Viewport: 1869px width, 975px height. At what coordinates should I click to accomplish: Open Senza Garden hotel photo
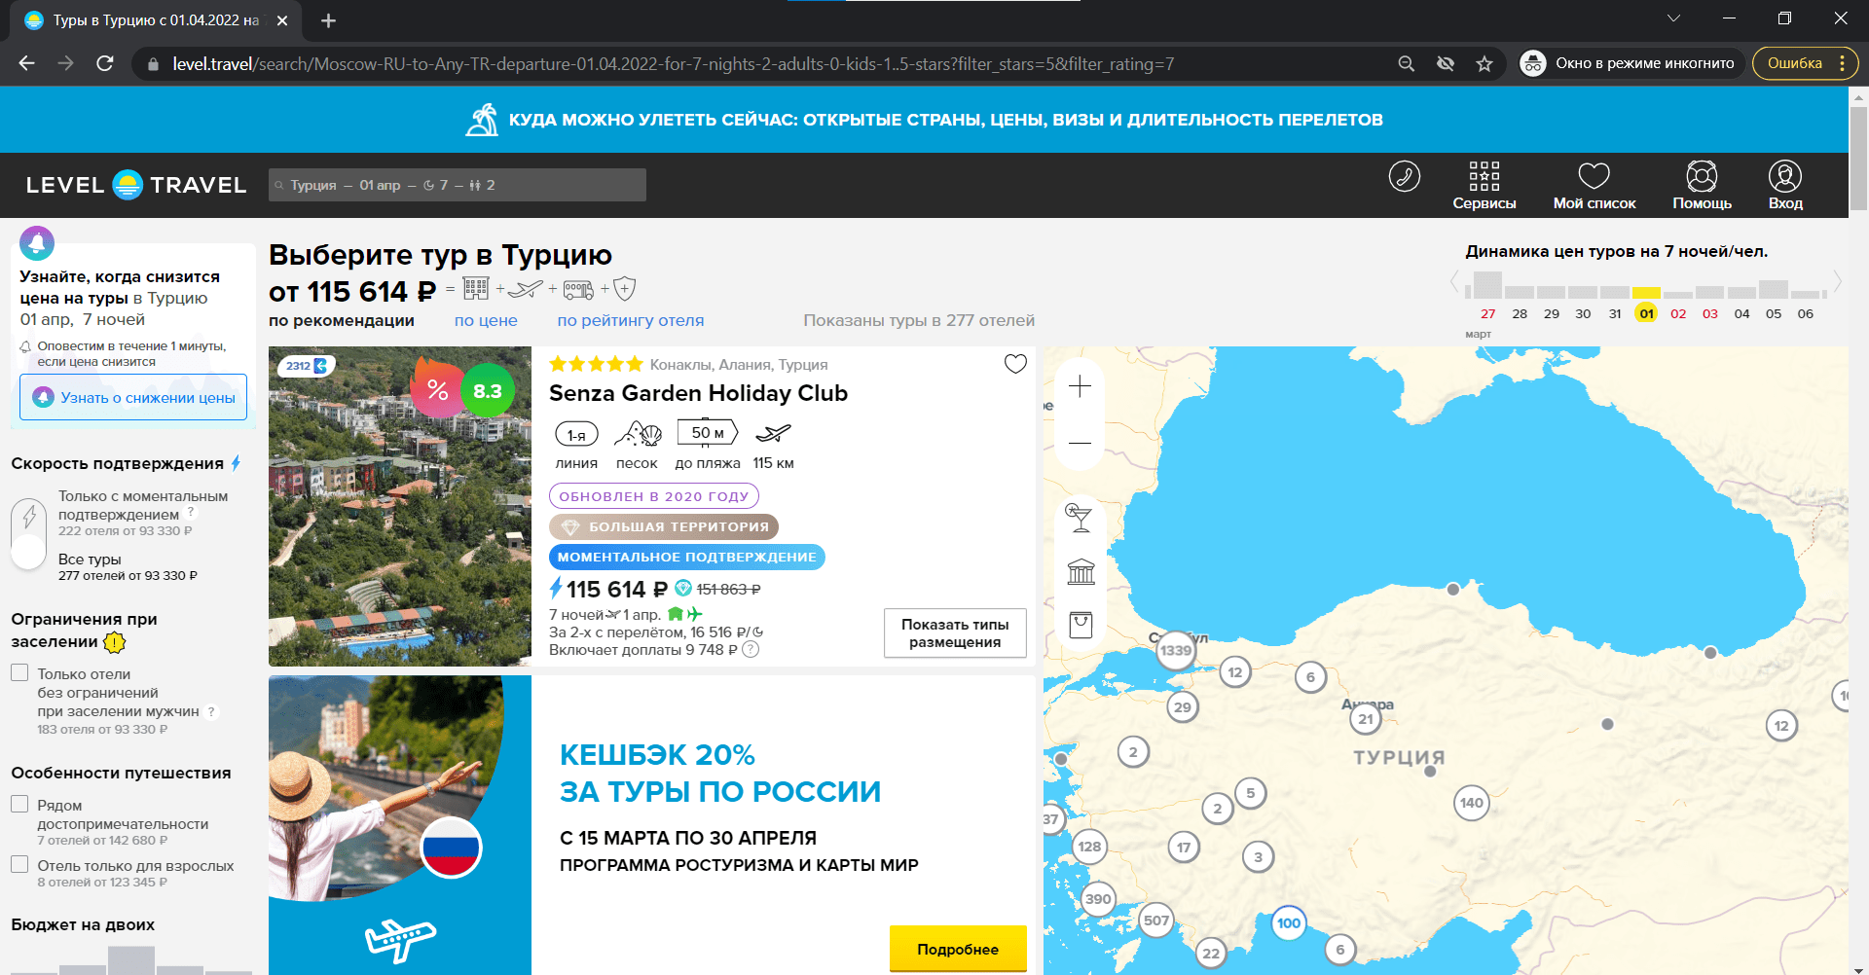coord(400,506)
